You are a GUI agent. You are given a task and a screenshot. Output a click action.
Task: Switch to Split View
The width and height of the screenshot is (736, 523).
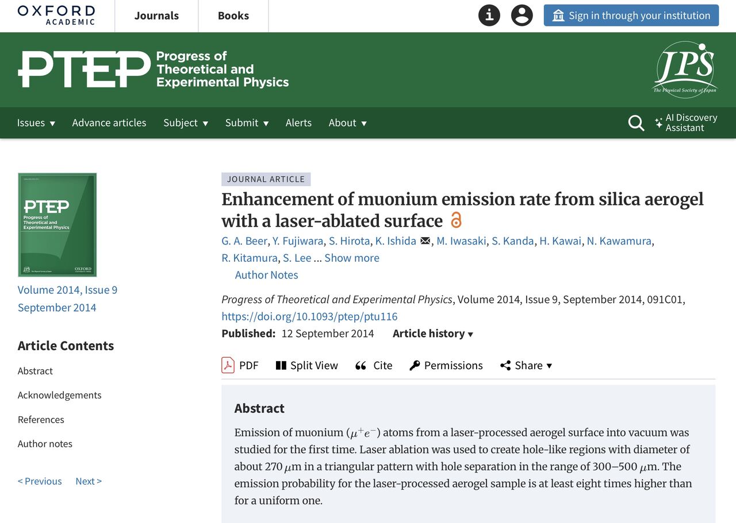tap(307, 365)
